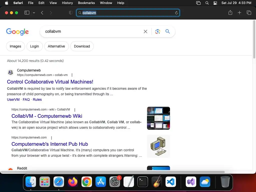
Task: Go forward to the next page
Action: coord(51,13)
